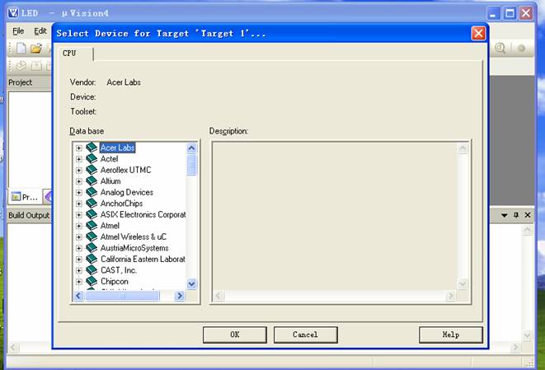Close the Select Device dialog
The height and width of the screenshot is (370, 545).
478,33
